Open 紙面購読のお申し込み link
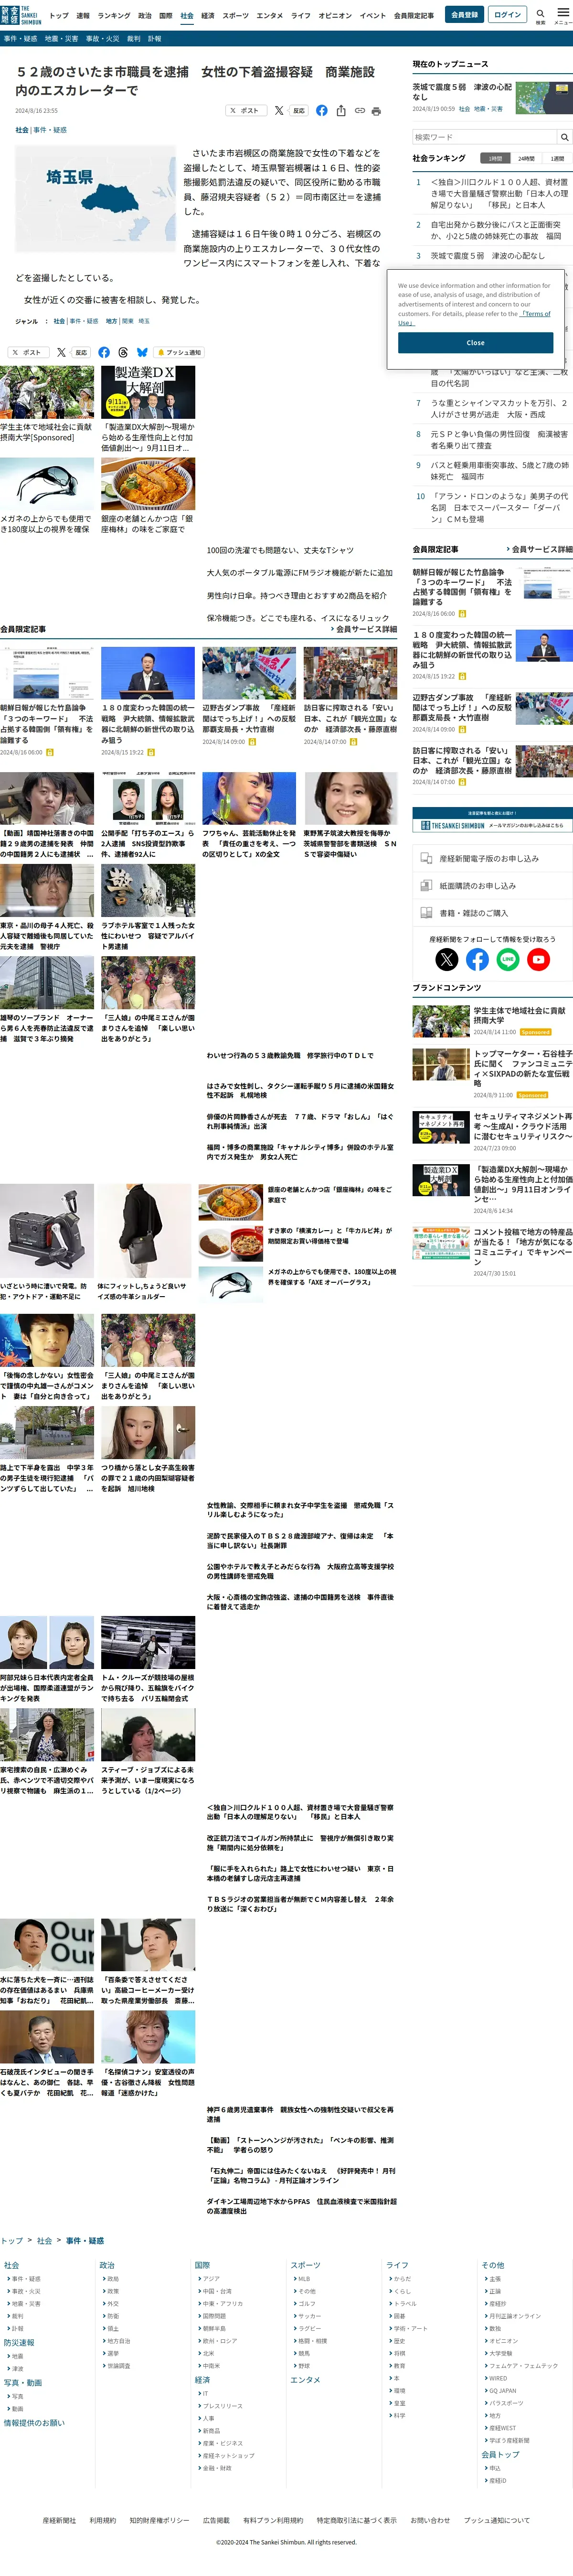This screenshot has width=573, height=2576. tap(492, 885)
